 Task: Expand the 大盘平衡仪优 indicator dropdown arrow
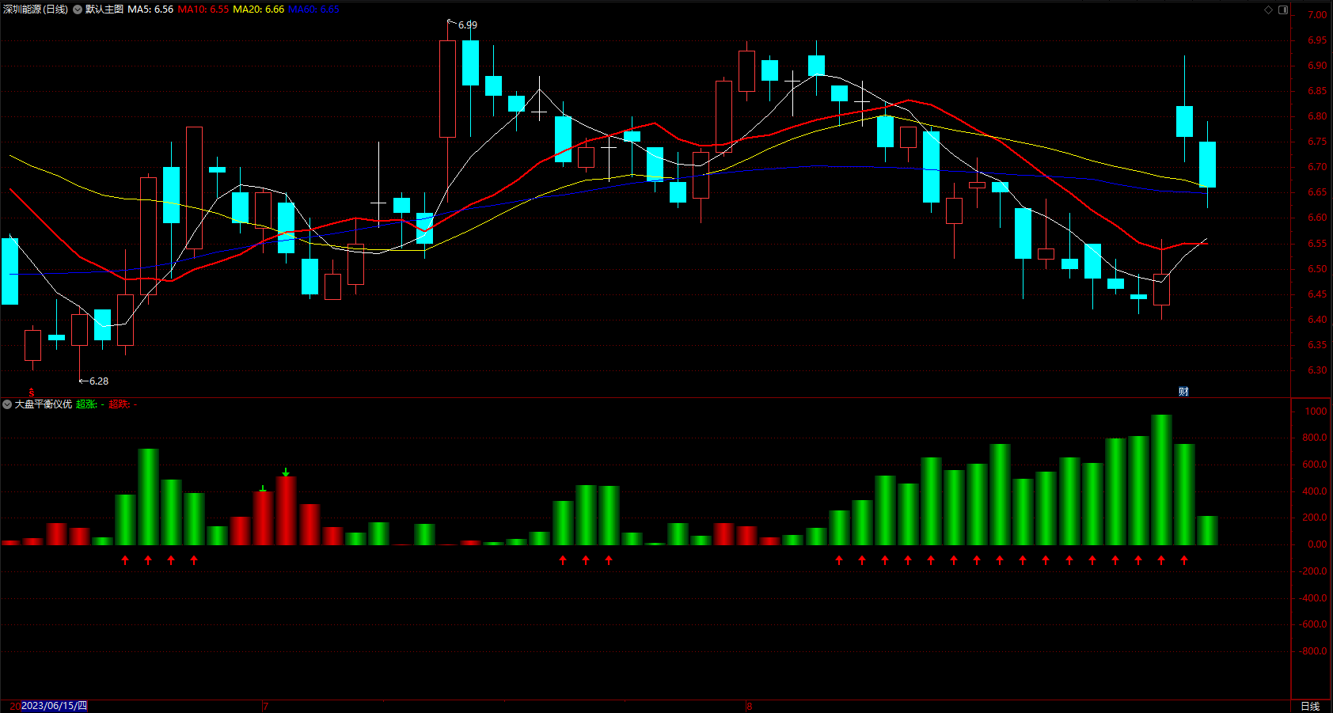pyautogui.click(x=7, y=404)
